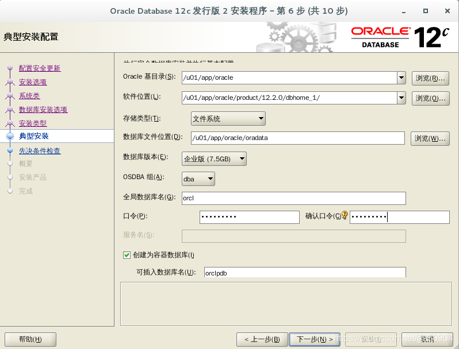Click into the 确认口令 password field
Viewport: 459px width, 349px height.
400,218
